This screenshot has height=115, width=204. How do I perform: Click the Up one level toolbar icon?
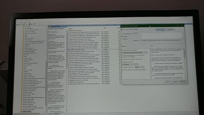(x=22, y=24)
